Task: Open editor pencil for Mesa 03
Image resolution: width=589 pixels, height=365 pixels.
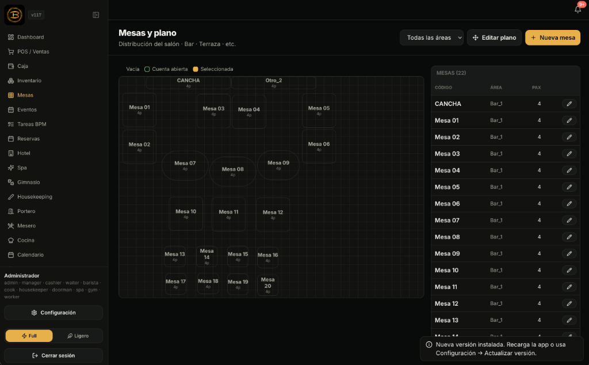Action: 569,154
